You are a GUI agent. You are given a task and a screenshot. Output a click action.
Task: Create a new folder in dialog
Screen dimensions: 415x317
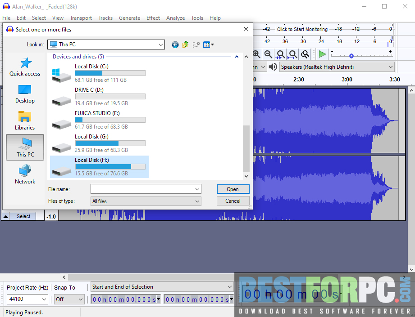(196, 45)
